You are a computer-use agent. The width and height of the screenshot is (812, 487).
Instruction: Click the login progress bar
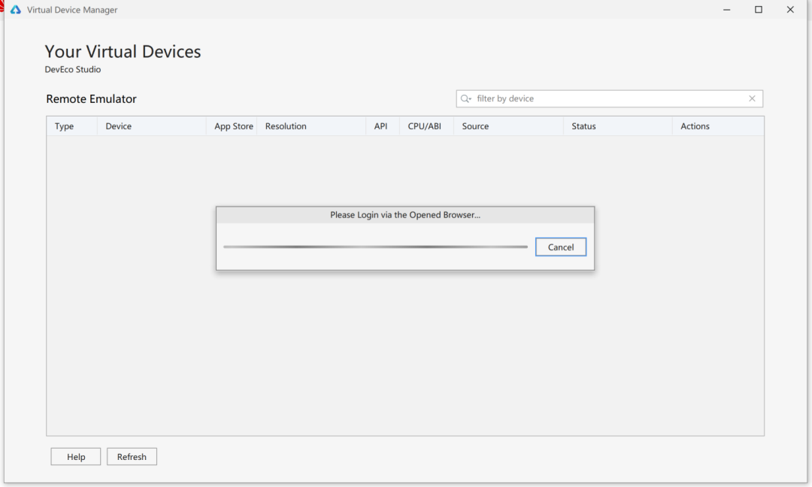click(375, 247)
